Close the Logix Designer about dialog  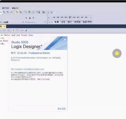[x=65, y=39]
